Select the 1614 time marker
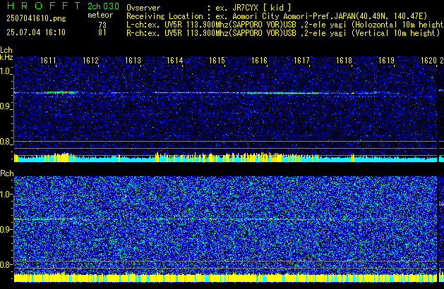The image size is (444, 289). click(x=175, y=61)
